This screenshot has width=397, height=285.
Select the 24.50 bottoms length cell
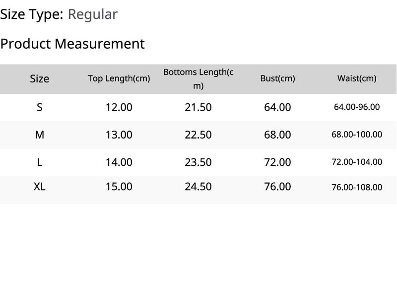click(198, 187)
